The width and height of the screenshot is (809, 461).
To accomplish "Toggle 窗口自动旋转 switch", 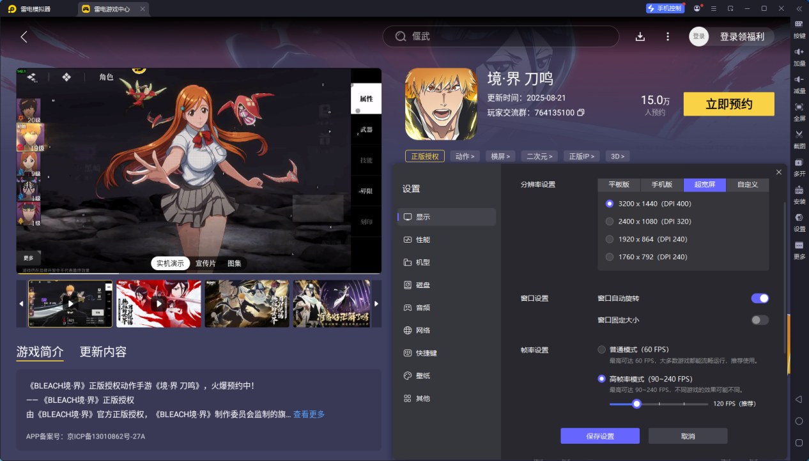I will coord(760,298).
